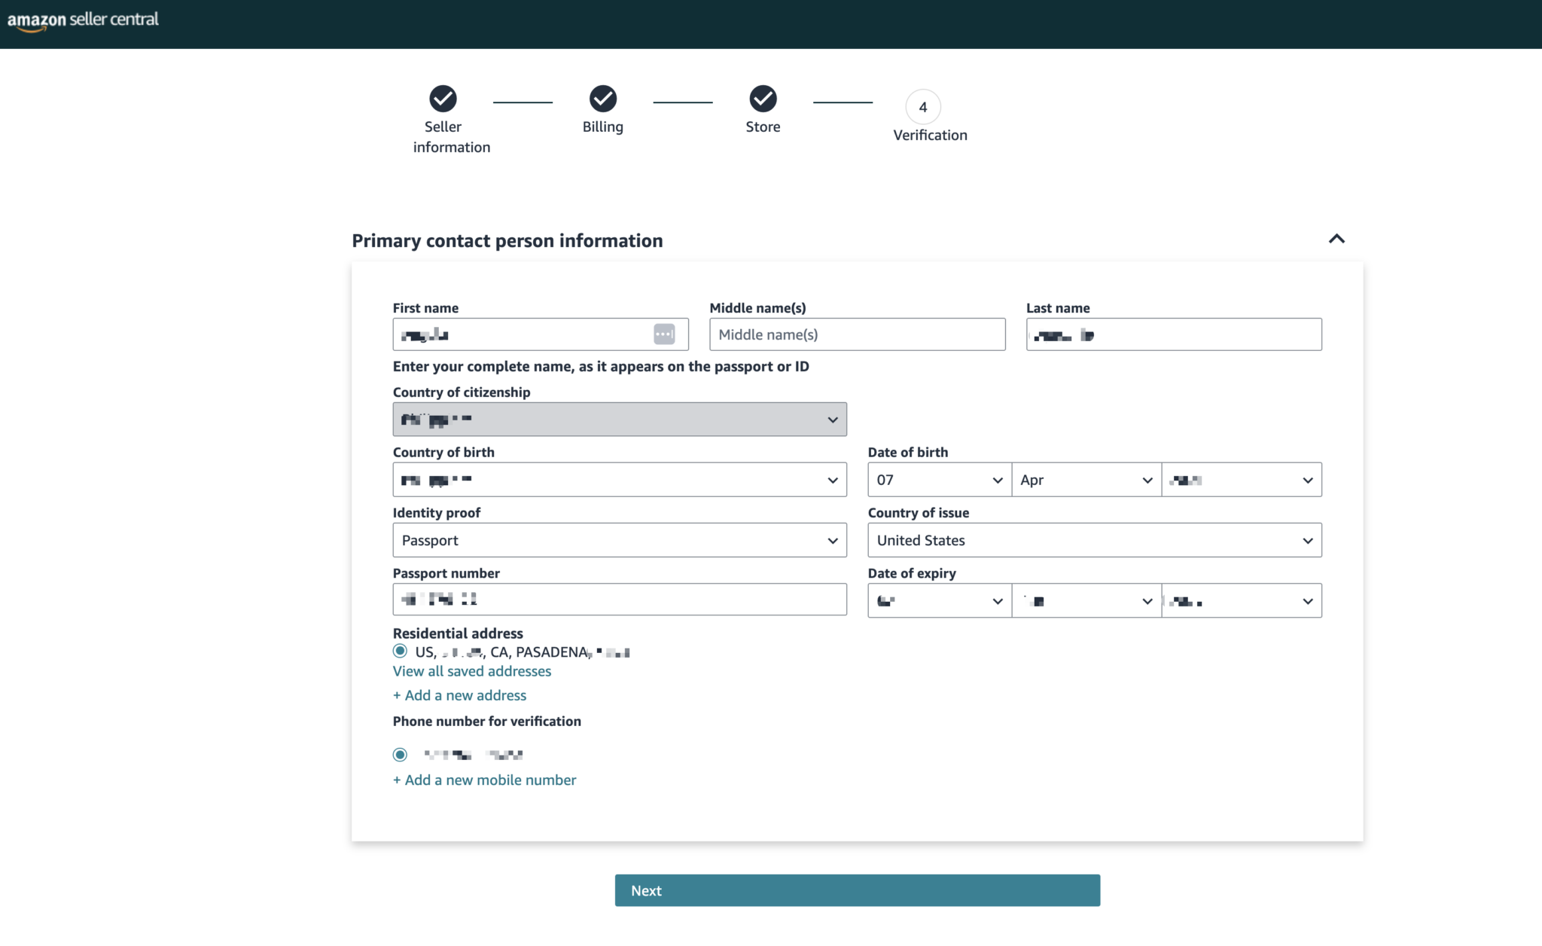Click Add a new address link
1542x946 pixels.
pos(459,695)
